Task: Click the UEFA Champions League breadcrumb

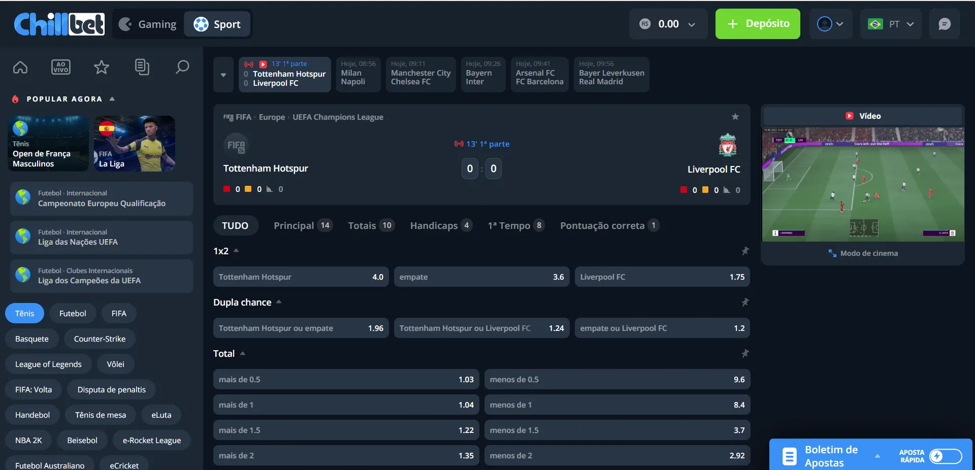Action: [338, 117]
